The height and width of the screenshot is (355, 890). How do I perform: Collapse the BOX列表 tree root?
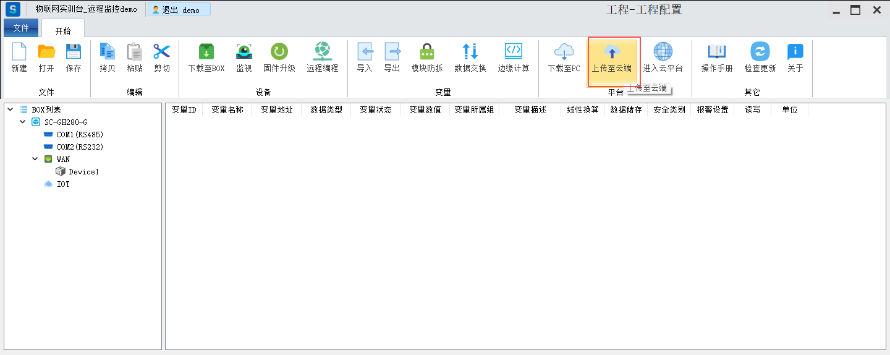coord(10,109)
